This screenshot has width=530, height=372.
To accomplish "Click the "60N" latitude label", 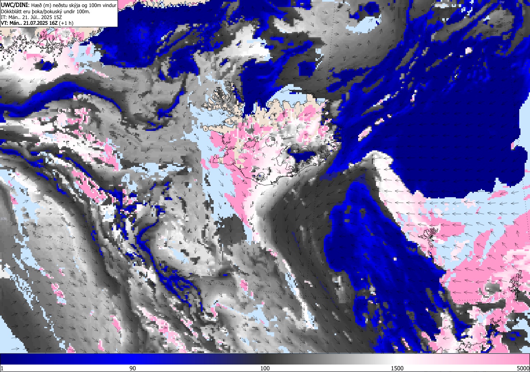I will click(x=4, y=218).
